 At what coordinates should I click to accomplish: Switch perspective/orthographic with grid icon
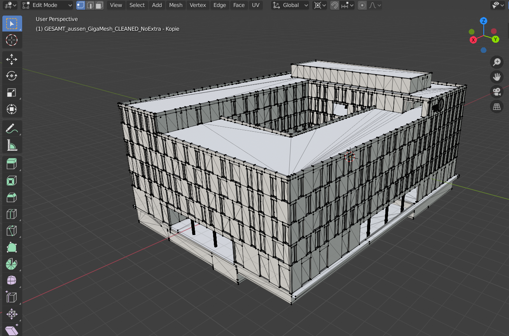[497, 107]
